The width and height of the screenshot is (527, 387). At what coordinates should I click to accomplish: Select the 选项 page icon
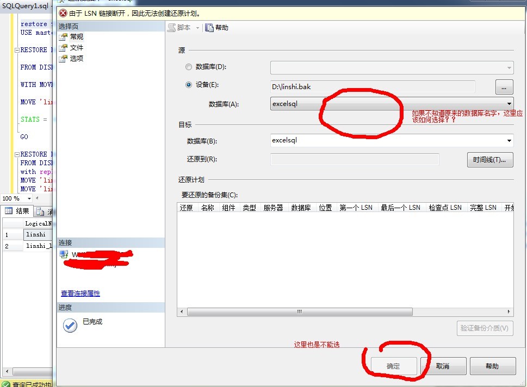(x=63, y=59)
